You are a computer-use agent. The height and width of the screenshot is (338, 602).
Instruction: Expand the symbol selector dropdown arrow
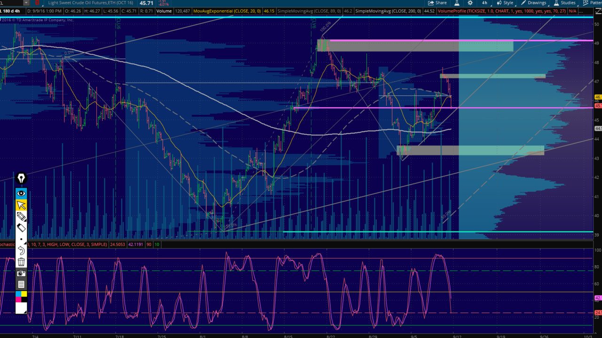[26, 3]
